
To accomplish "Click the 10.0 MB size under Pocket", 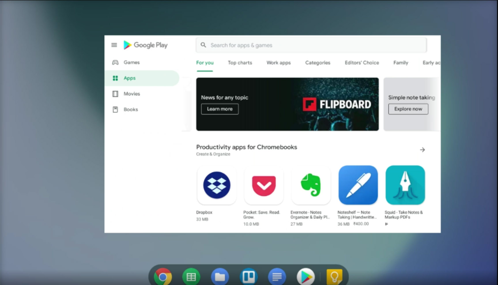I will click(251, 224).
